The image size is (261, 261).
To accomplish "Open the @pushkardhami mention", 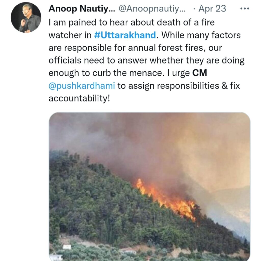I will 82,86.
